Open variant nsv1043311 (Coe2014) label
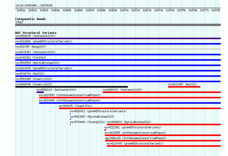 [x=31, y=57]
